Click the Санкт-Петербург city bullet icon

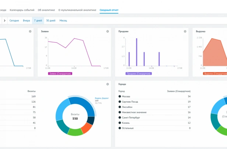click(x=120, y=117)
